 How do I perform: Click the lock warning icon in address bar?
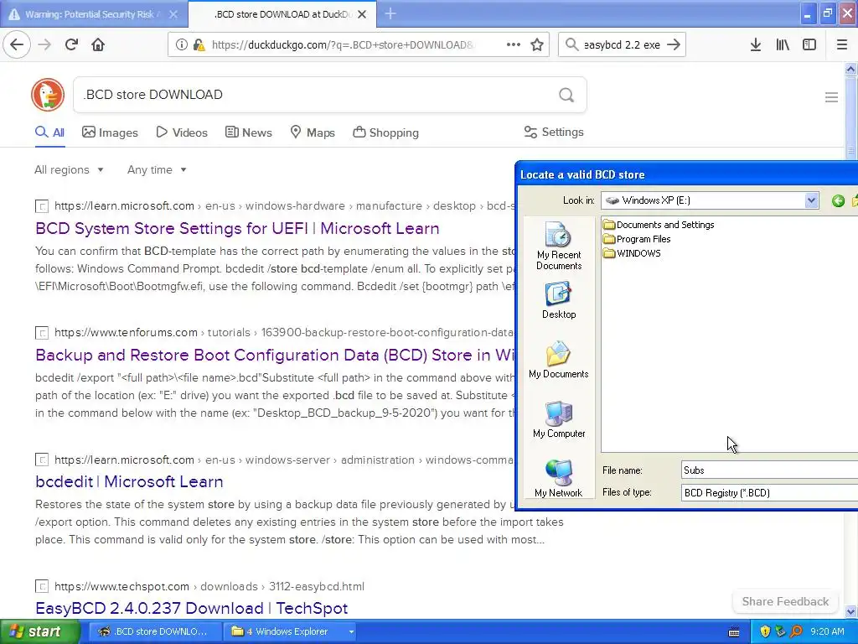[199, 45]
